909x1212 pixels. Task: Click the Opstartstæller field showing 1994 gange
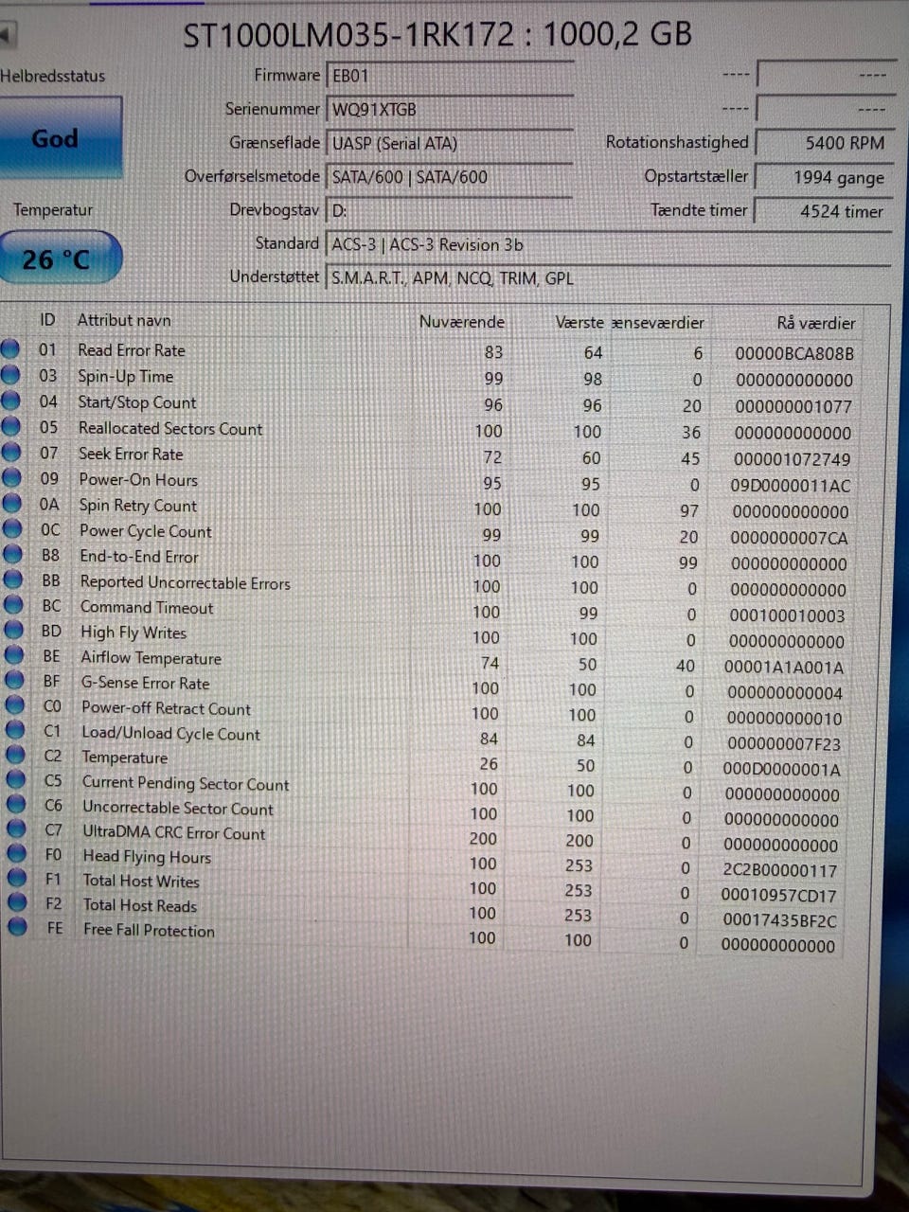pyautogui.click(x=823, y=177)
